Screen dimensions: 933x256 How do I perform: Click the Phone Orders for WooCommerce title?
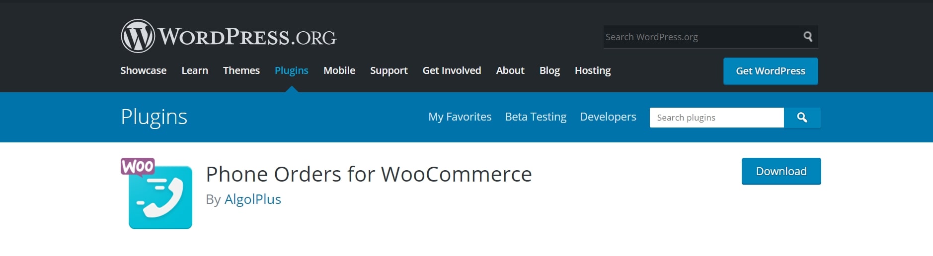[369, 174]
